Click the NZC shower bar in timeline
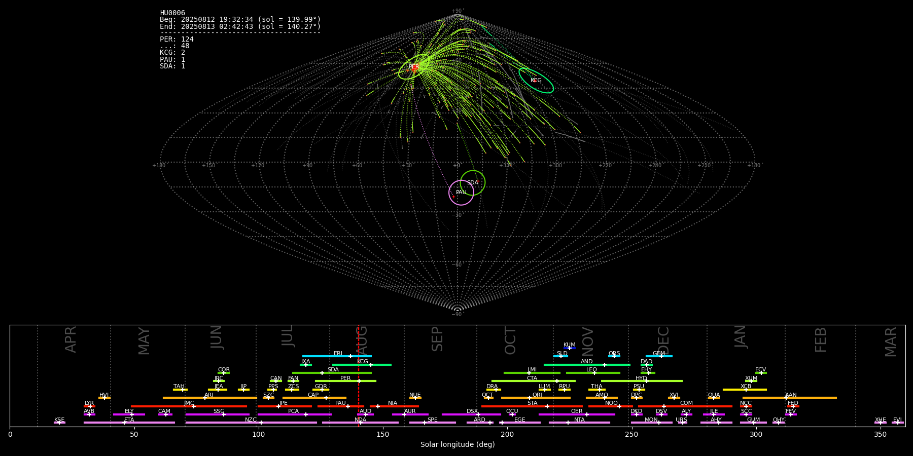The image size is (913, 456). [251, 423]
